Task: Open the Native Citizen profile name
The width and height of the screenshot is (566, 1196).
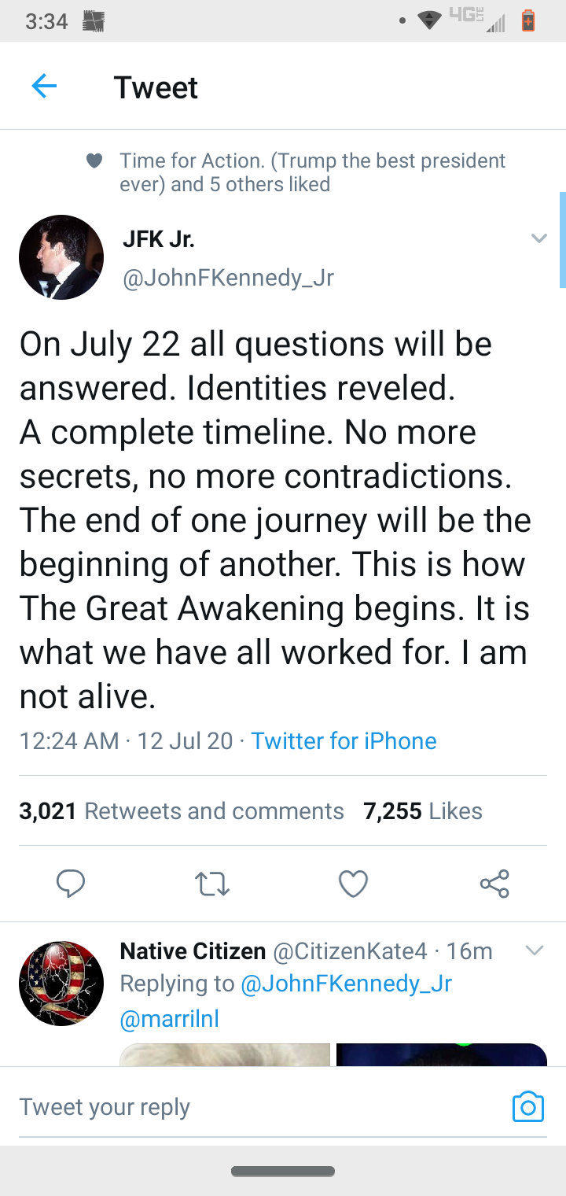Action: (193, 951)
